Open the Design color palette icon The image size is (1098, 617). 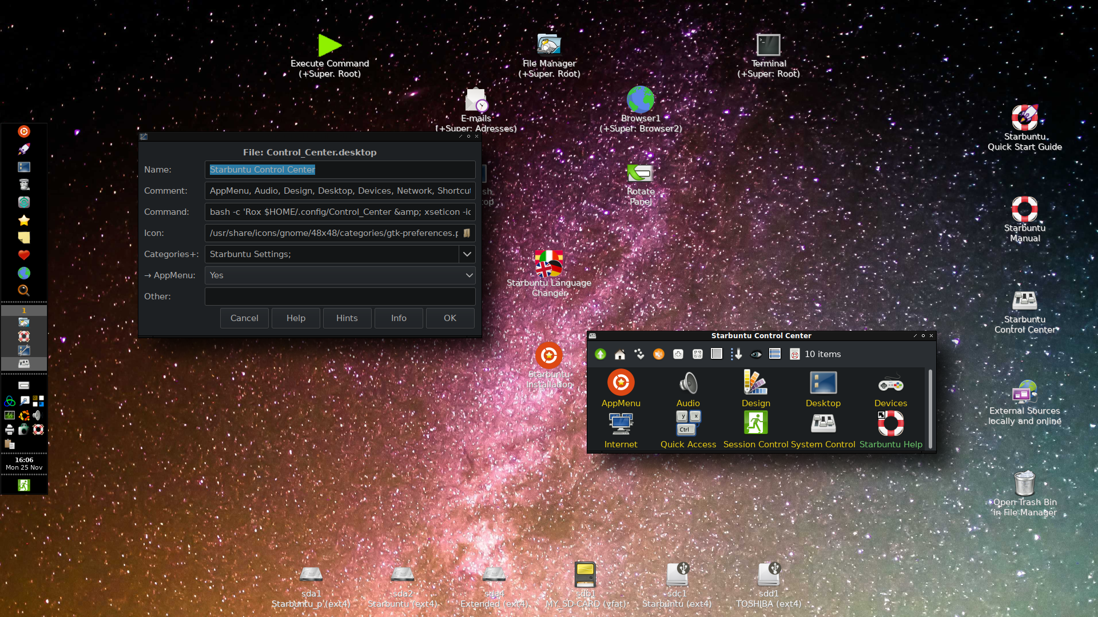[x=755, y=388]
